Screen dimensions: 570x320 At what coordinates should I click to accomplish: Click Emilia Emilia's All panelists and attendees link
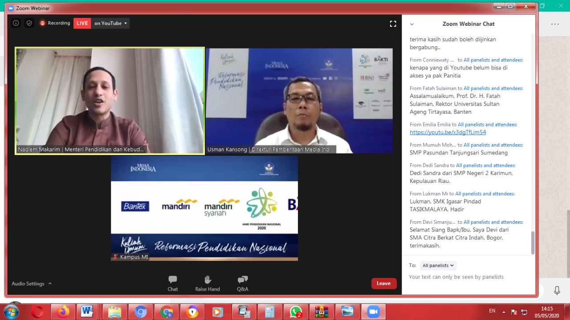click(x=488, y=125)
